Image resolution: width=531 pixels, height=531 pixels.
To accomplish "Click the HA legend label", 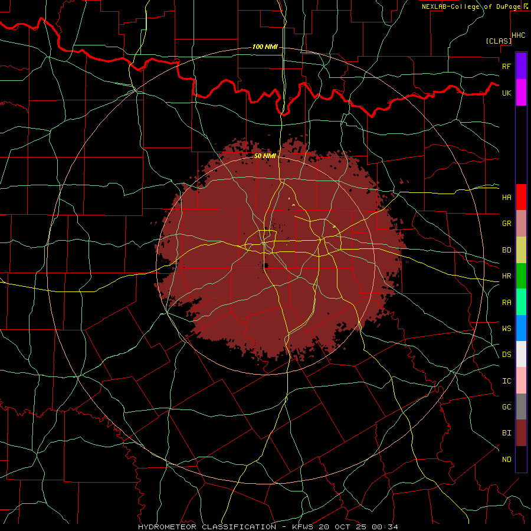I will click(506, 197).
